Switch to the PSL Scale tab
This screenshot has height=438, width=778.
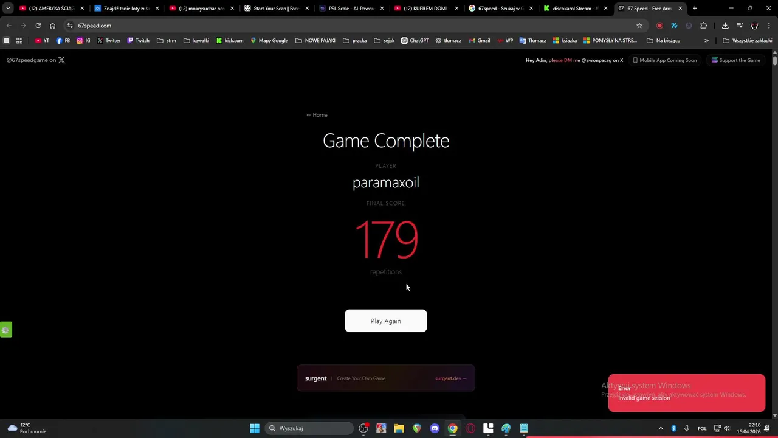351,9
